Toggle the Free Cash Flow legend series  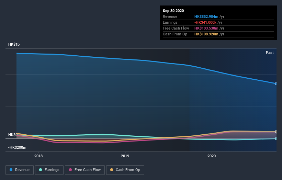pyautogui.click(x=85, y=170)
